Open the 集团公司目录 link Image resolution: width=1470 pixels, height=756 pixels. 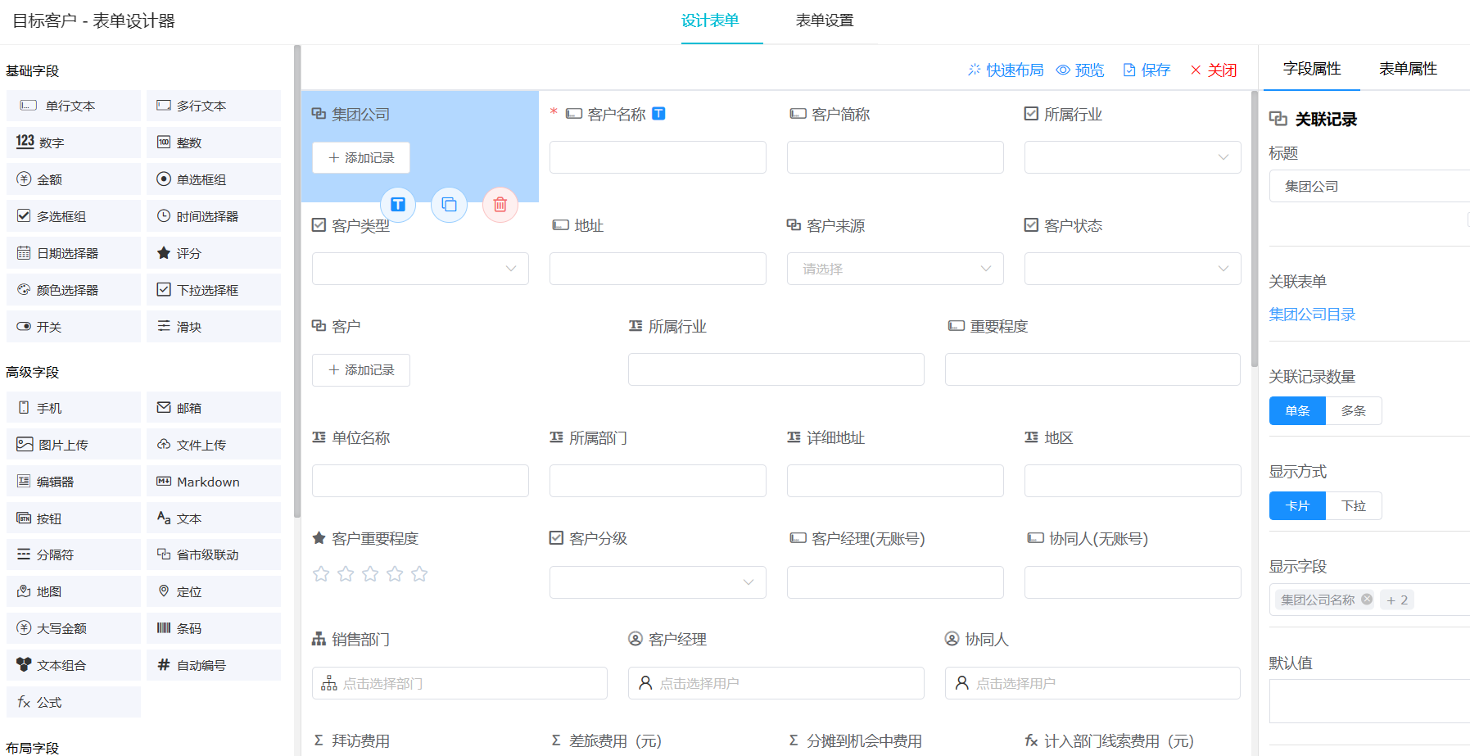click(x=1312, y=314)
